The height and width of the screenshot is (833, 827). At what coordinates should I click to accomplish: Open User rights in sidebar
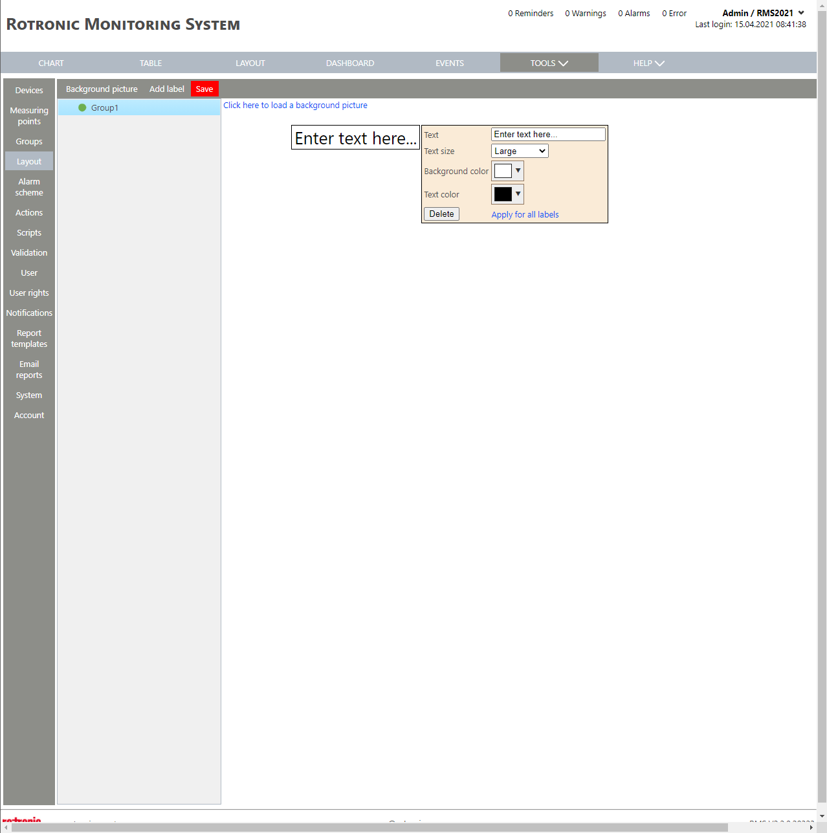(x=29, y=293)
